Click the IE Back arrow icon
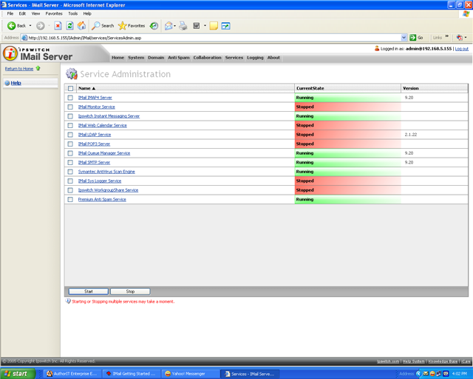 [x=12, y=26]
